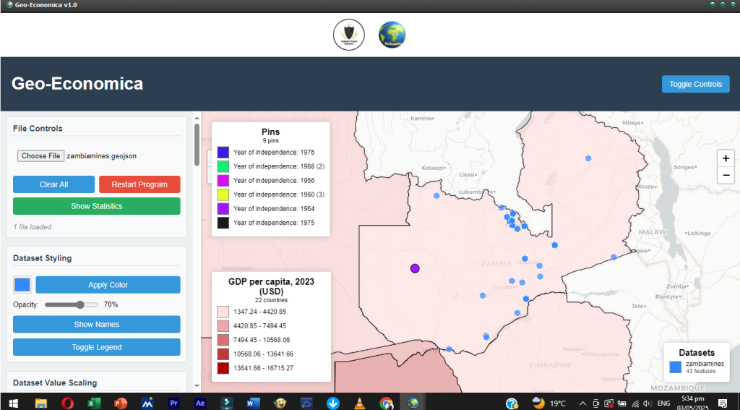Screen dimensions: 740x410
Task: Show hidden system tray icons
Action: click(582, 403)
